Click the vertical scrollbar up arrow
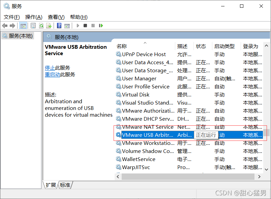271x199 pixels. click(267, 46)
